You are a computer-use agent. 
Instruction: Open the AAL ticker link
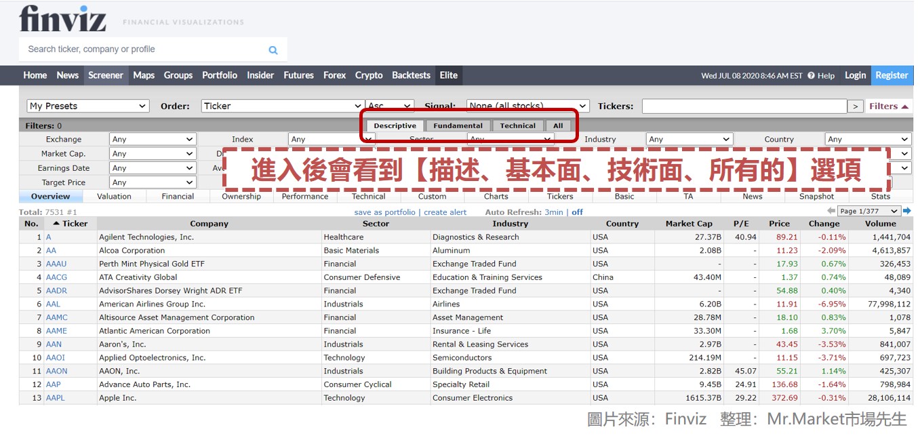[x=53, y=304]
